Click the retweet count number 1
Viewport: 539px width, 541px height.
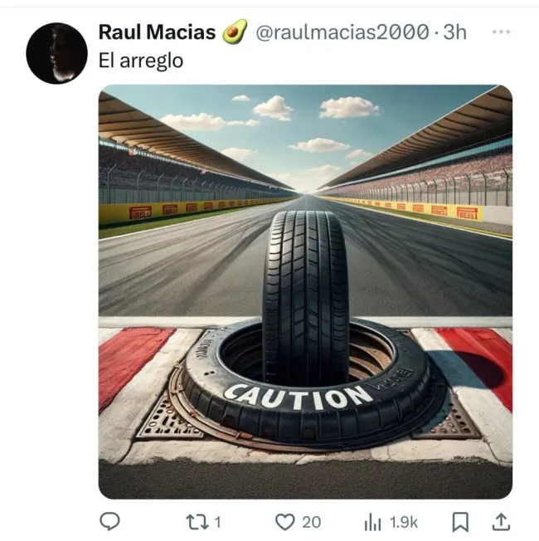217,522
